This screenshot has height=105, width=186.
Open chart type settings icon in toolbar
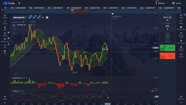(x=30, y=17)
